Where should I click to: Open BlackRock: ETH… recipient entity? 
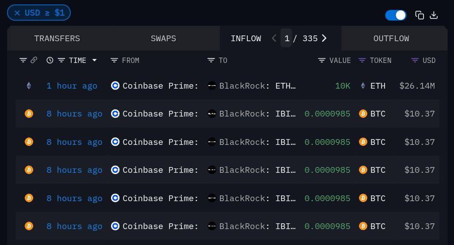(258, 86)
